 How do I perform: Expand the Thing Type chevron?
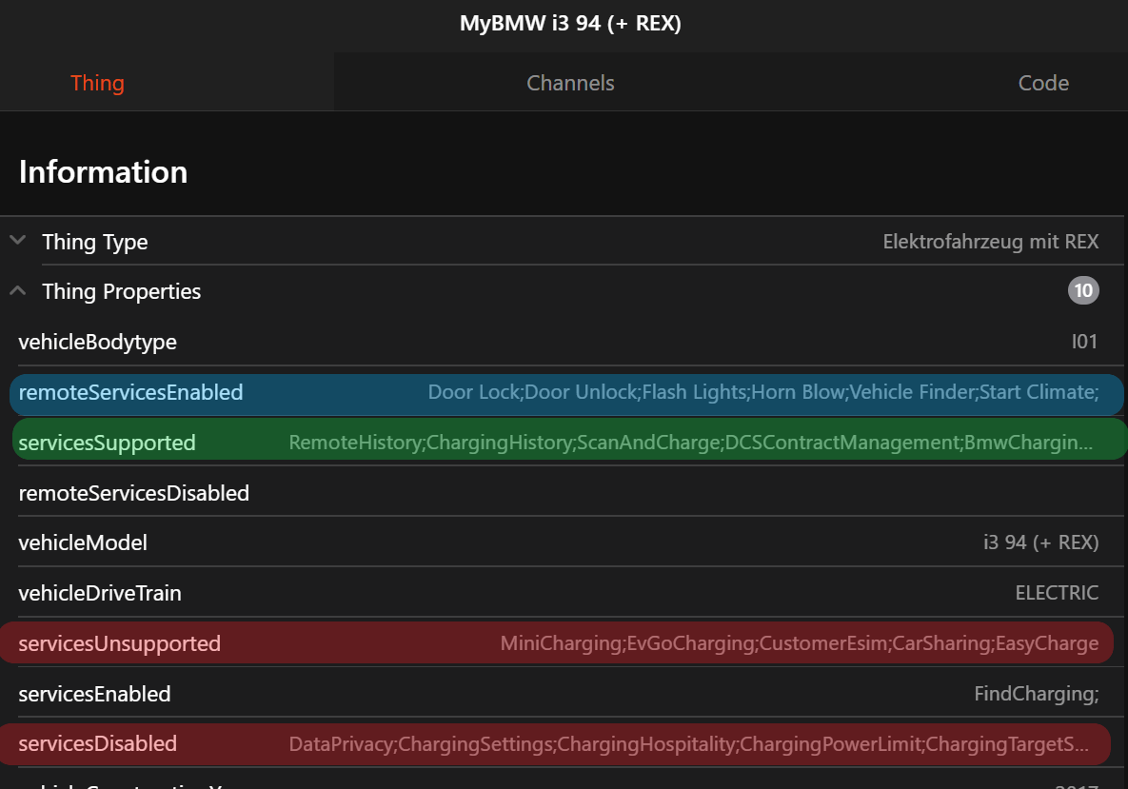tap(17, 241)
